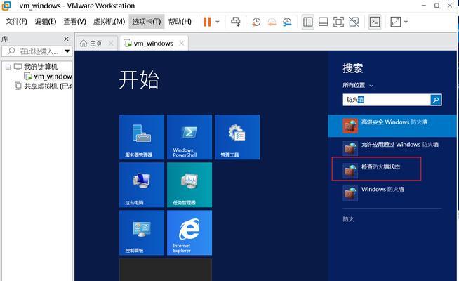Screen dimensions: 459x281
Task: Open the 任务管理器 tile
Action: point(189,185)
